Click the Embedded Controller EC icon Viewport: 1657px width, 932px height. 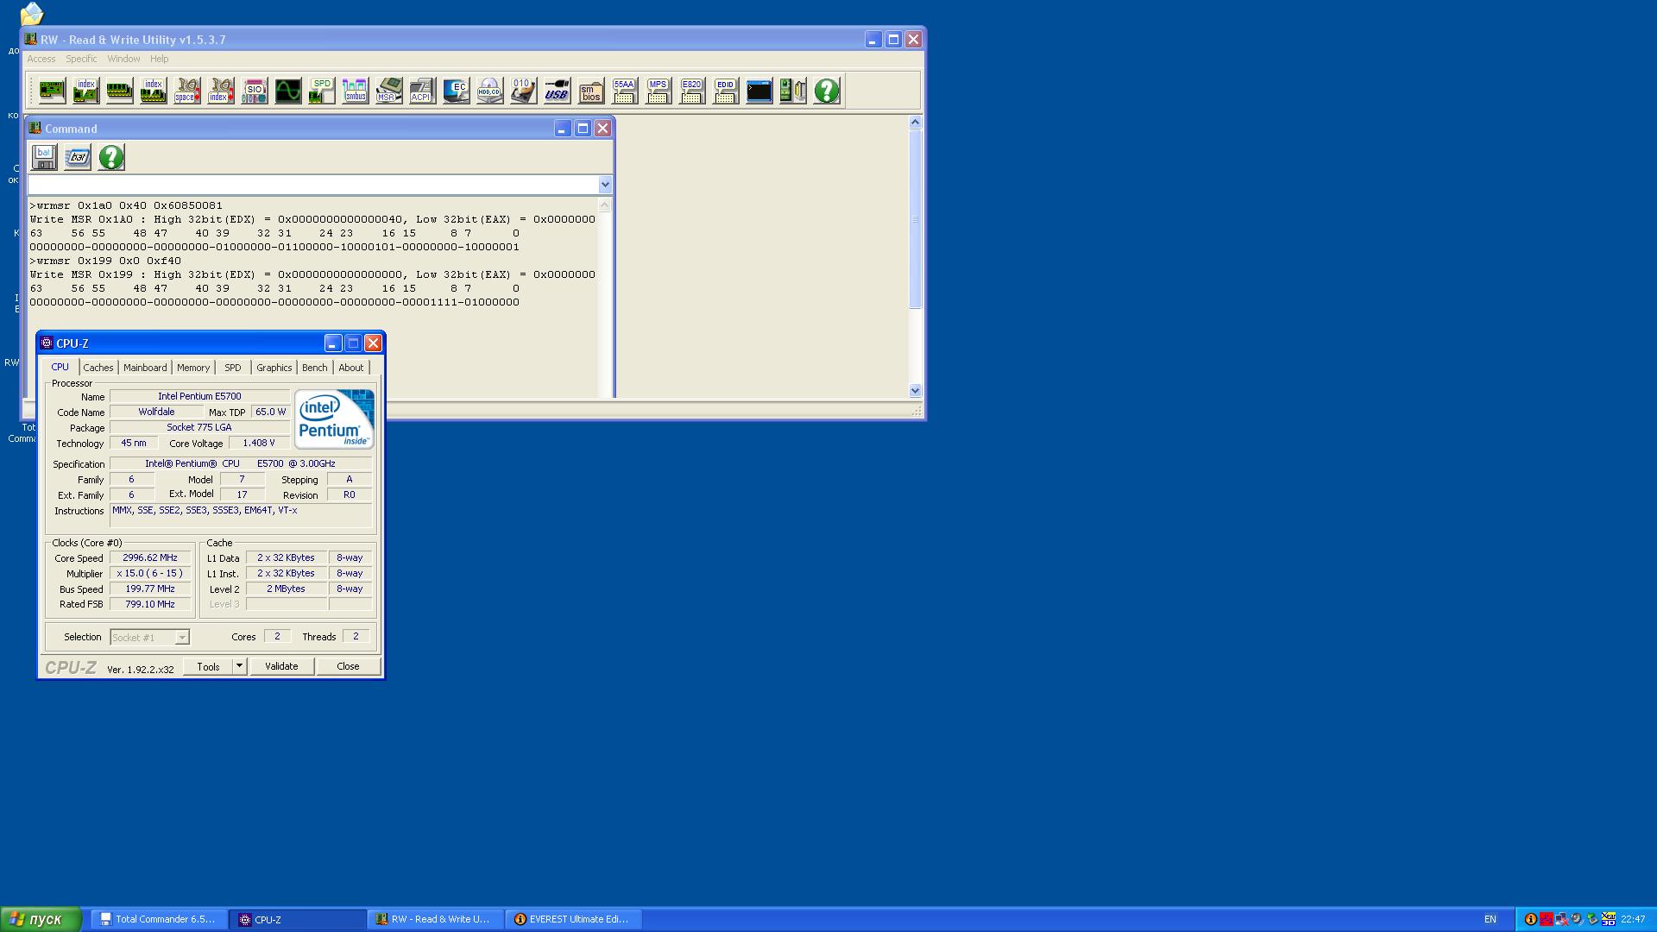456,91
